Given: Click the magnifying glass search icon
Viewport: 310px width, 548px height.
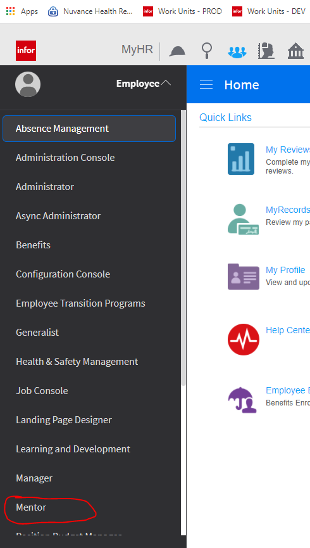Looking at the screenshot, I should tap(207, 51).
